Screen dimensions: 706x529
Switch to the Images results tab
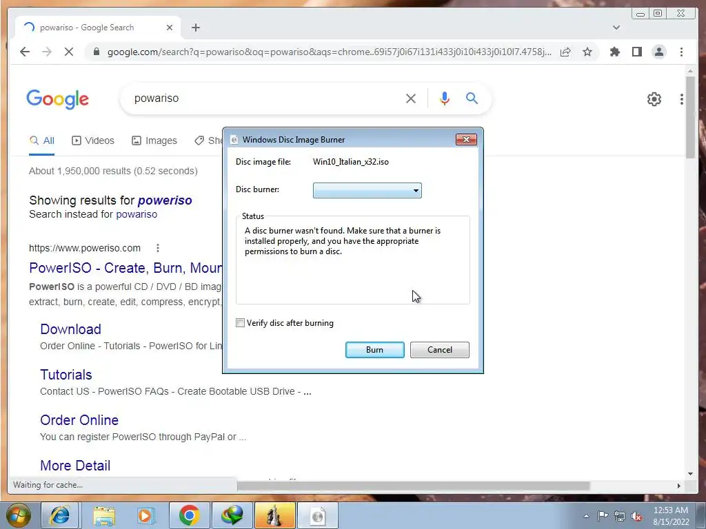(154, 141)
